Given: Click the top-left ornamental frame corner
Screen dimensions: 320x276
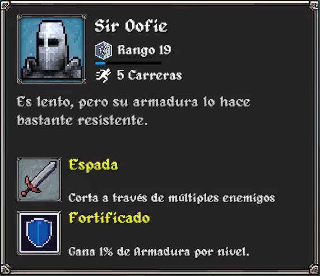Looking at the screenshot, I should (6, 6).
